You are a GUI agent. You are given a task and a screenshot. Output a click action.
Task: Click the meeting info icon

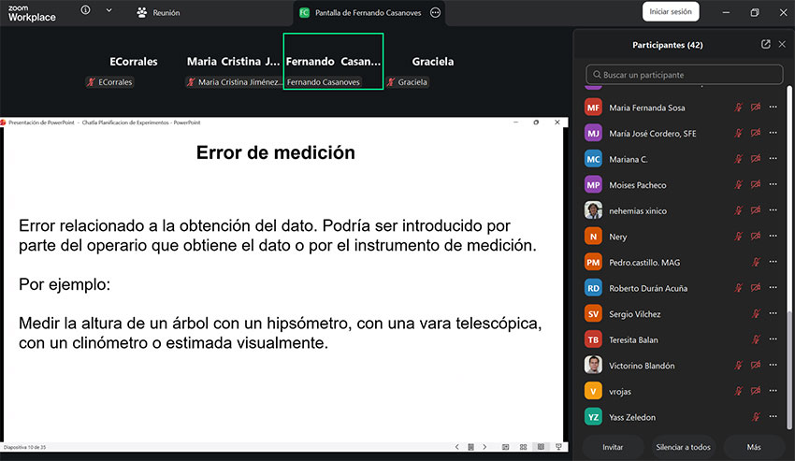click(x=86, y=11)
